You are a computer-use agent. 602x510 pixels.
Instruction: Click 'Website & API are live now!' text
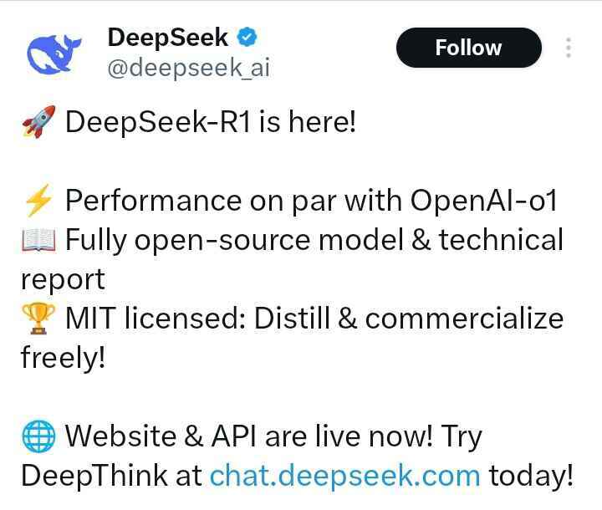click(x=249, y=436)
